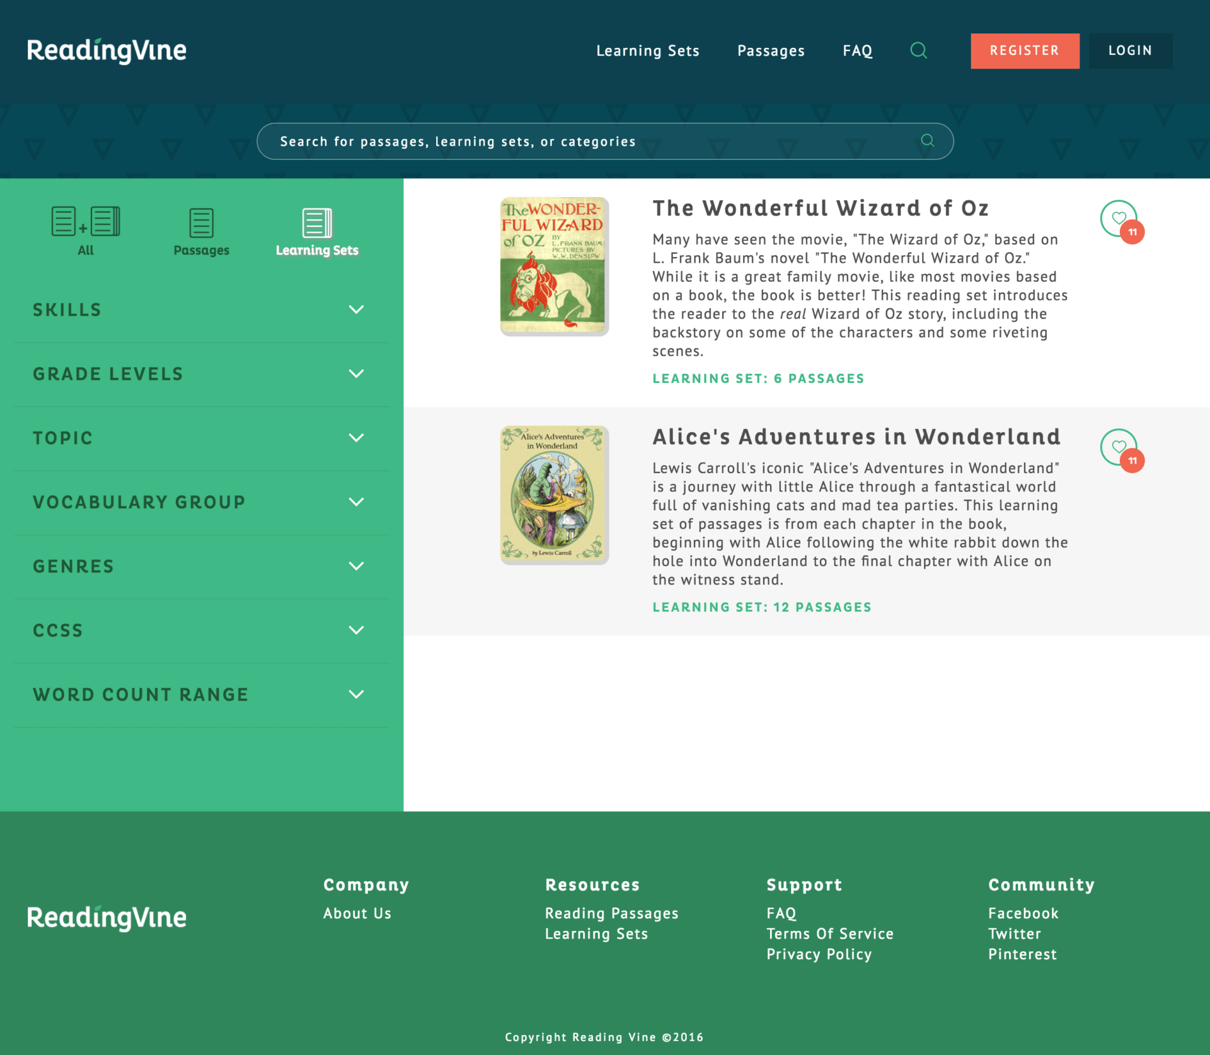Favorite Alice's Adventures in Wonderland

pyautogui.click(x=1119, y=447)
